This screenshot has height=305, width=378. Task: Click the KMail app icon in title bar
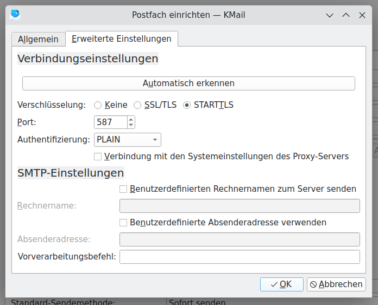pyautogui.click(x=15, y=15)
